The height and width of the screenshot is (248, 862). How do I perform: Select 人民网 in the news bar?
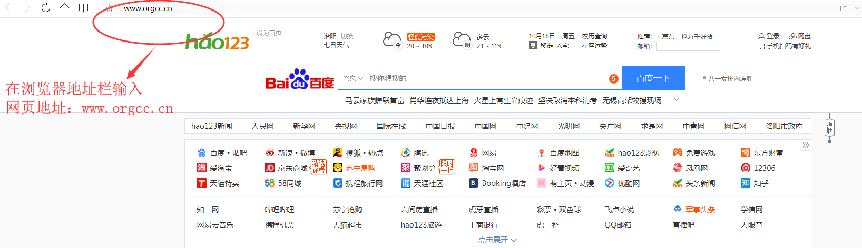click(262, 126)
